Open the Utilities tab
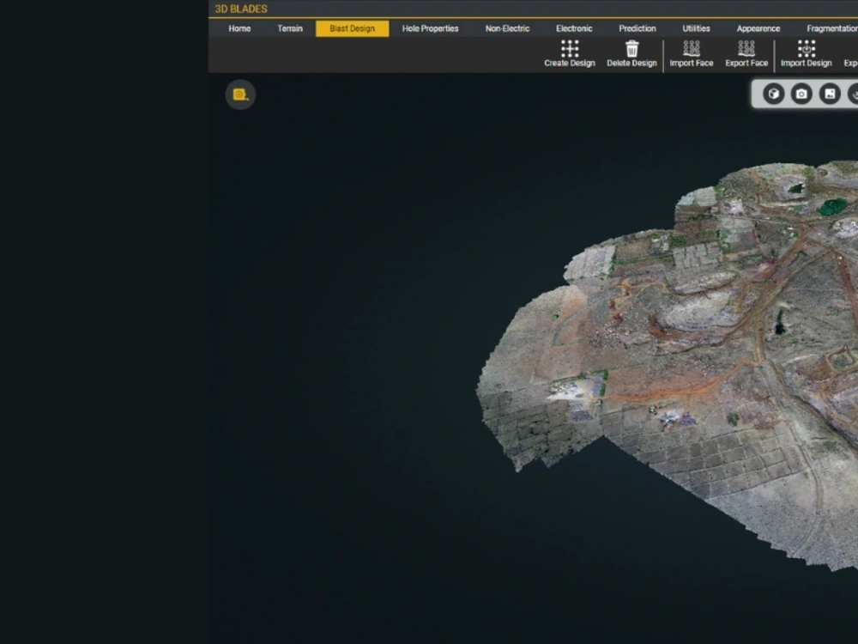Screen dimensions: 858x644 click(x=695, y=28)
